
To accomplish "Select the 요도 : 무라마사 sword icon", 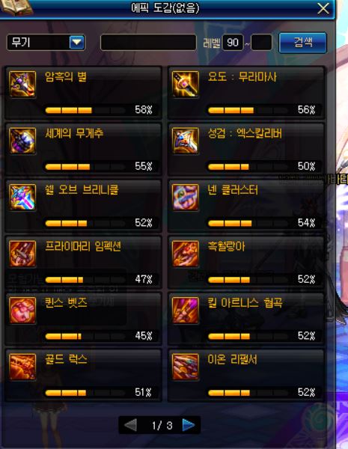I will point(186,85).
